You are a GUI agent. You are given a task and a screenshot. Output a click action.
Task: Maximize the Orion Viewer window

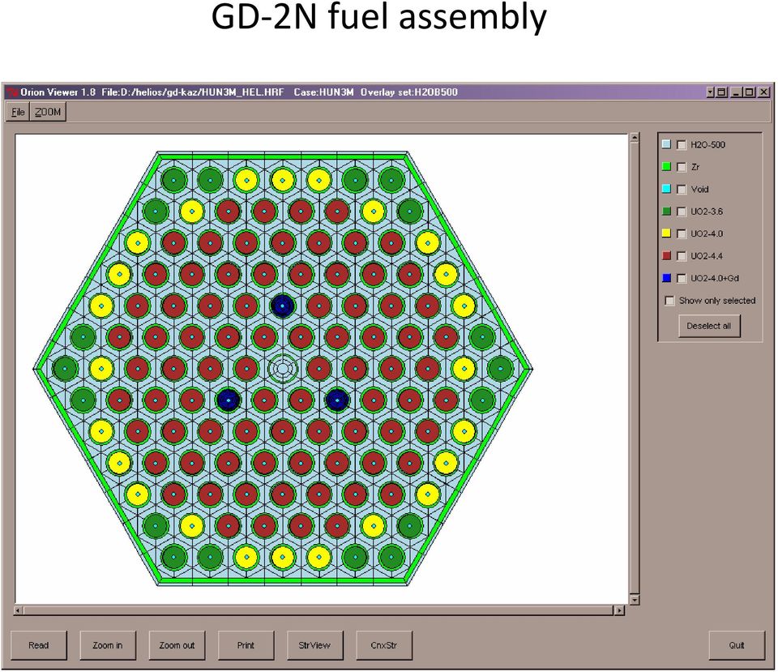tap(750, 92)
